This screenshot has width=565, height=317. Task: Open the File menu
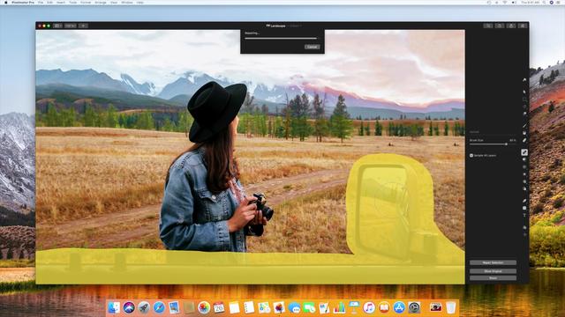coord(41,3)
